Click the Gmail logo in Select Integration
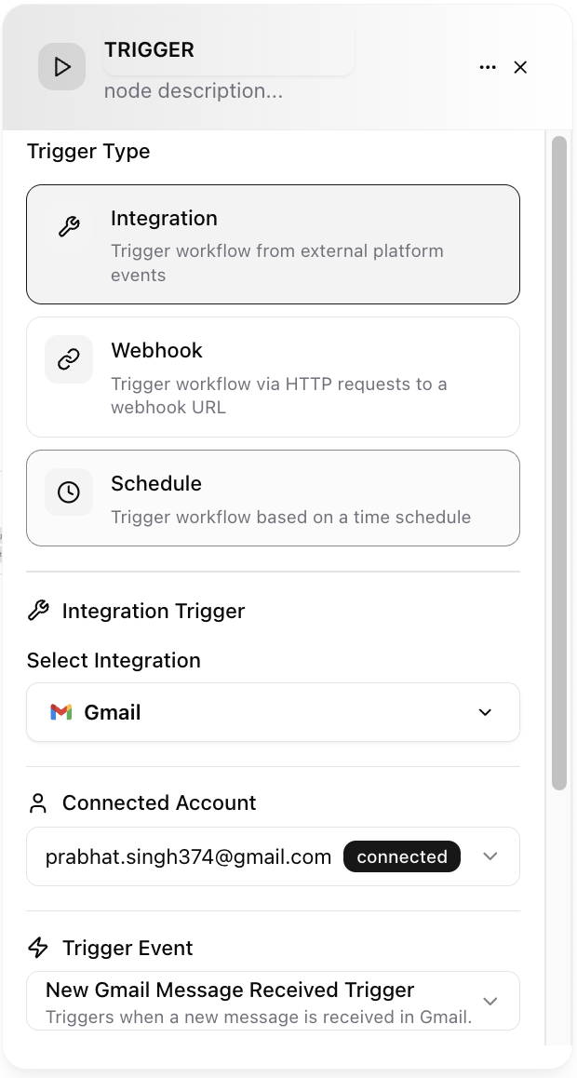577x1078 pixels. pyautogui.click(x=60, y=712)
